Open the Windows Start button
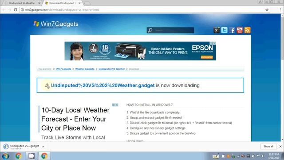 click(6, 156)
